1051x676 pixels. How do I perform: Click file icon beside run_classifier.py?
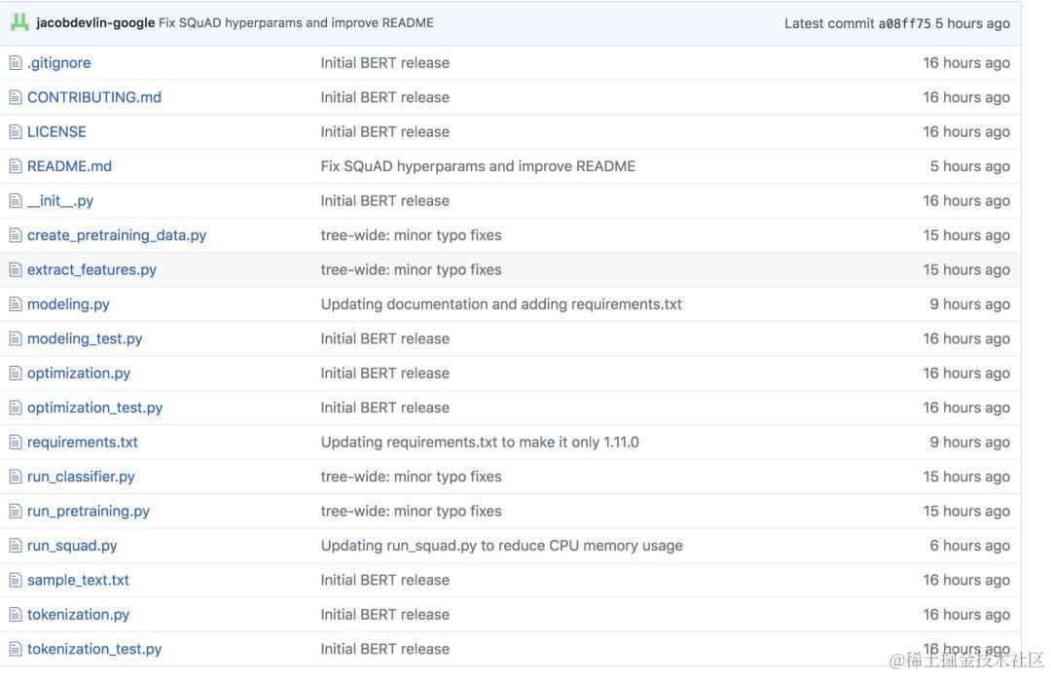tap(16, 477)
